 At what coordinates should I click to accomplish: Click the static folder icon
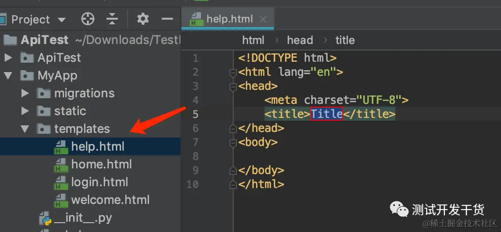[x=44, y=111]
